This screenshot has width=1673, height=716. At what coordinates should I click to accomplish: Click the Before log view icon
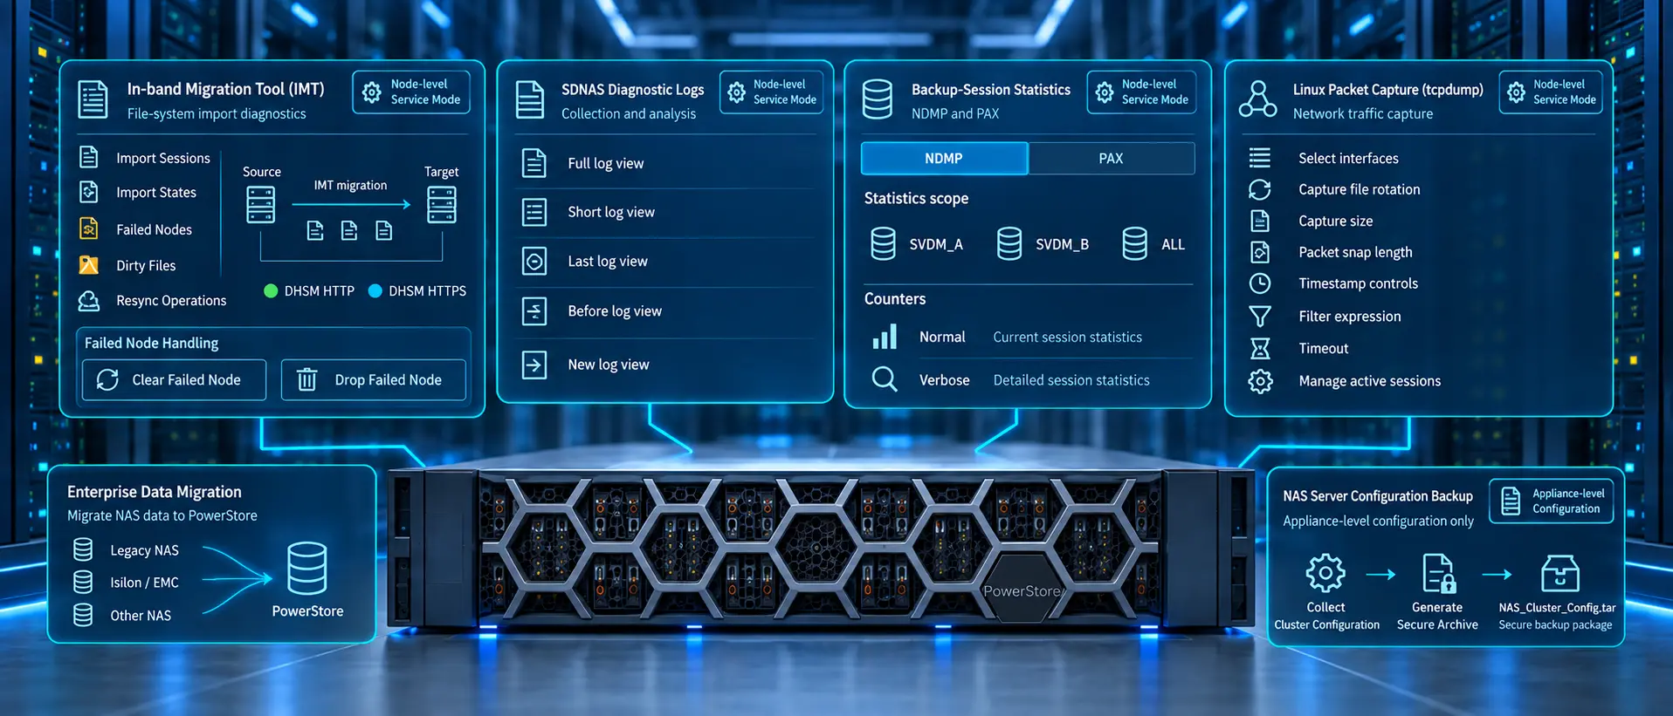coord(534,310)
